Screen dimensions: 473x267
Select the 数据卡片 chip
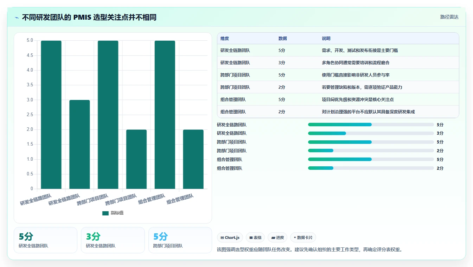click(303, 238)
